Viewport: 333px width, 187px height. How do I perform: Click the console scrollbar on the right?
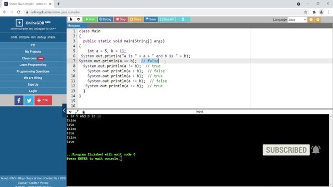tap(331, 151)
